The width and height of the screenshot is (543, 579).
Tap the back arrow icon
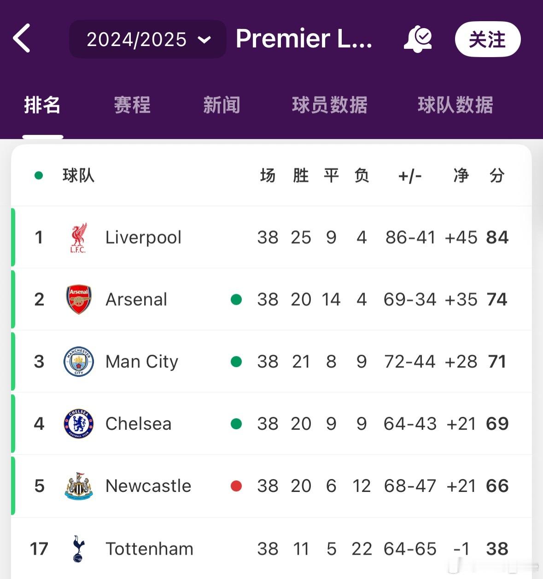point(22,39)
